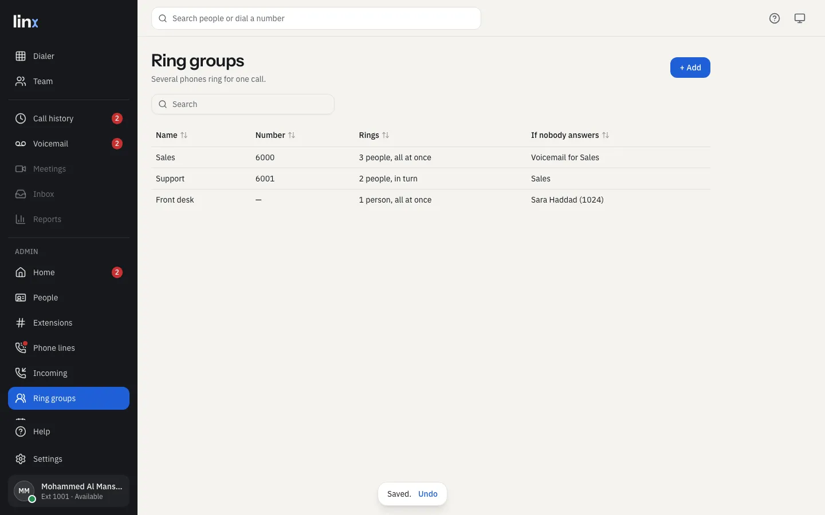Click the Reports bar chart icon

click(x=21, y=219)
